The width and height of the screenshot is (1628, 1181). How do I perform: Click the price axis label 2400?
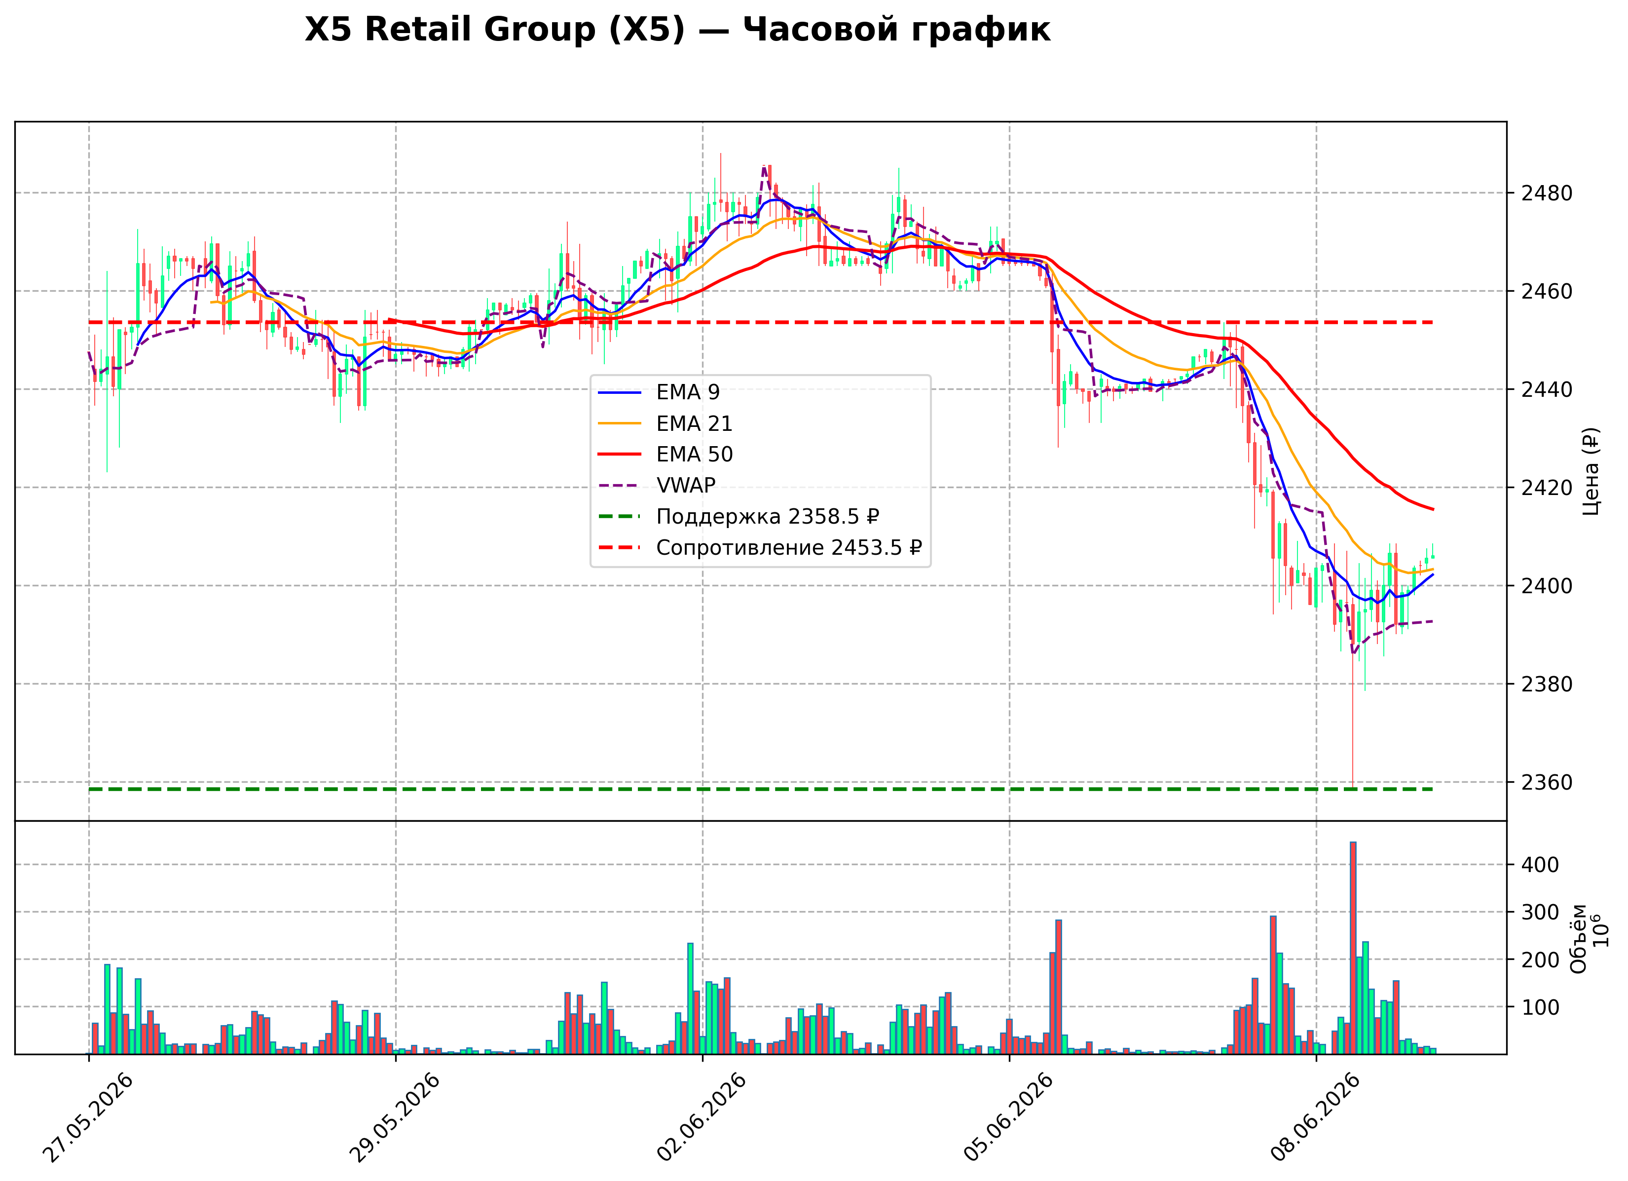click(1547, 586)
